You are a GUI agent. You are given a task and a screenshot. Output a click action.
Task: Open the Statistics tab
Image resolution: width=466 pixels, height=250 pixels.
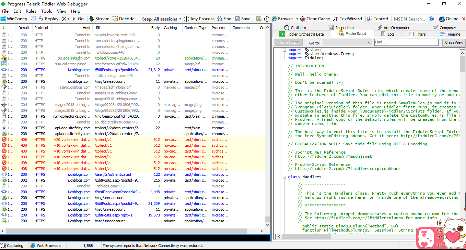(295, 28)
